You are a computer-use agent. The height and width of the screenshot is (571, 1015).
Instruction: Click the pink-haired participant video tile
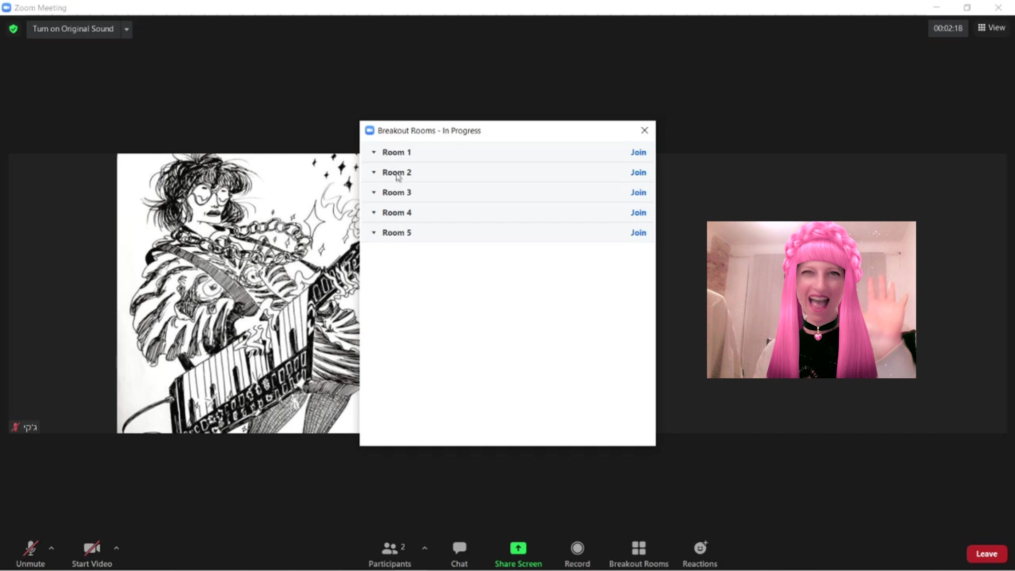click(x=811, y=300)
